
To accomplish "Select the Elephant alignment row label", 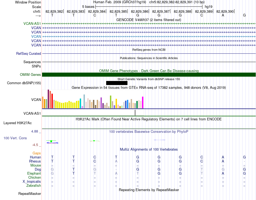I will pos(34,173).
